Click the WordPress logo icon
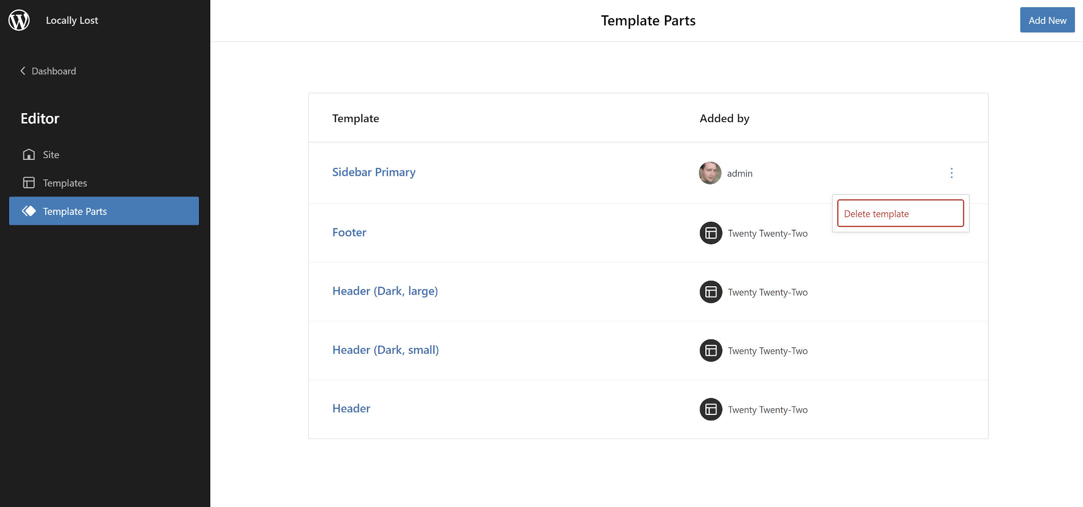 [19, 20]
